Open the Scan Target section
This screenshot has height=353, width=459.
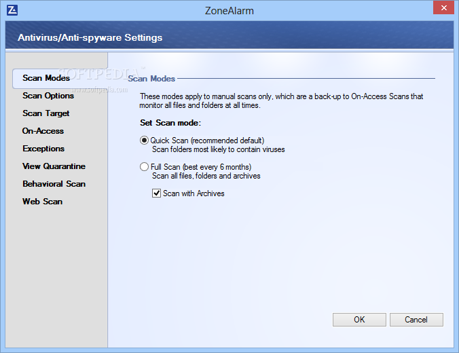(46, 113)
